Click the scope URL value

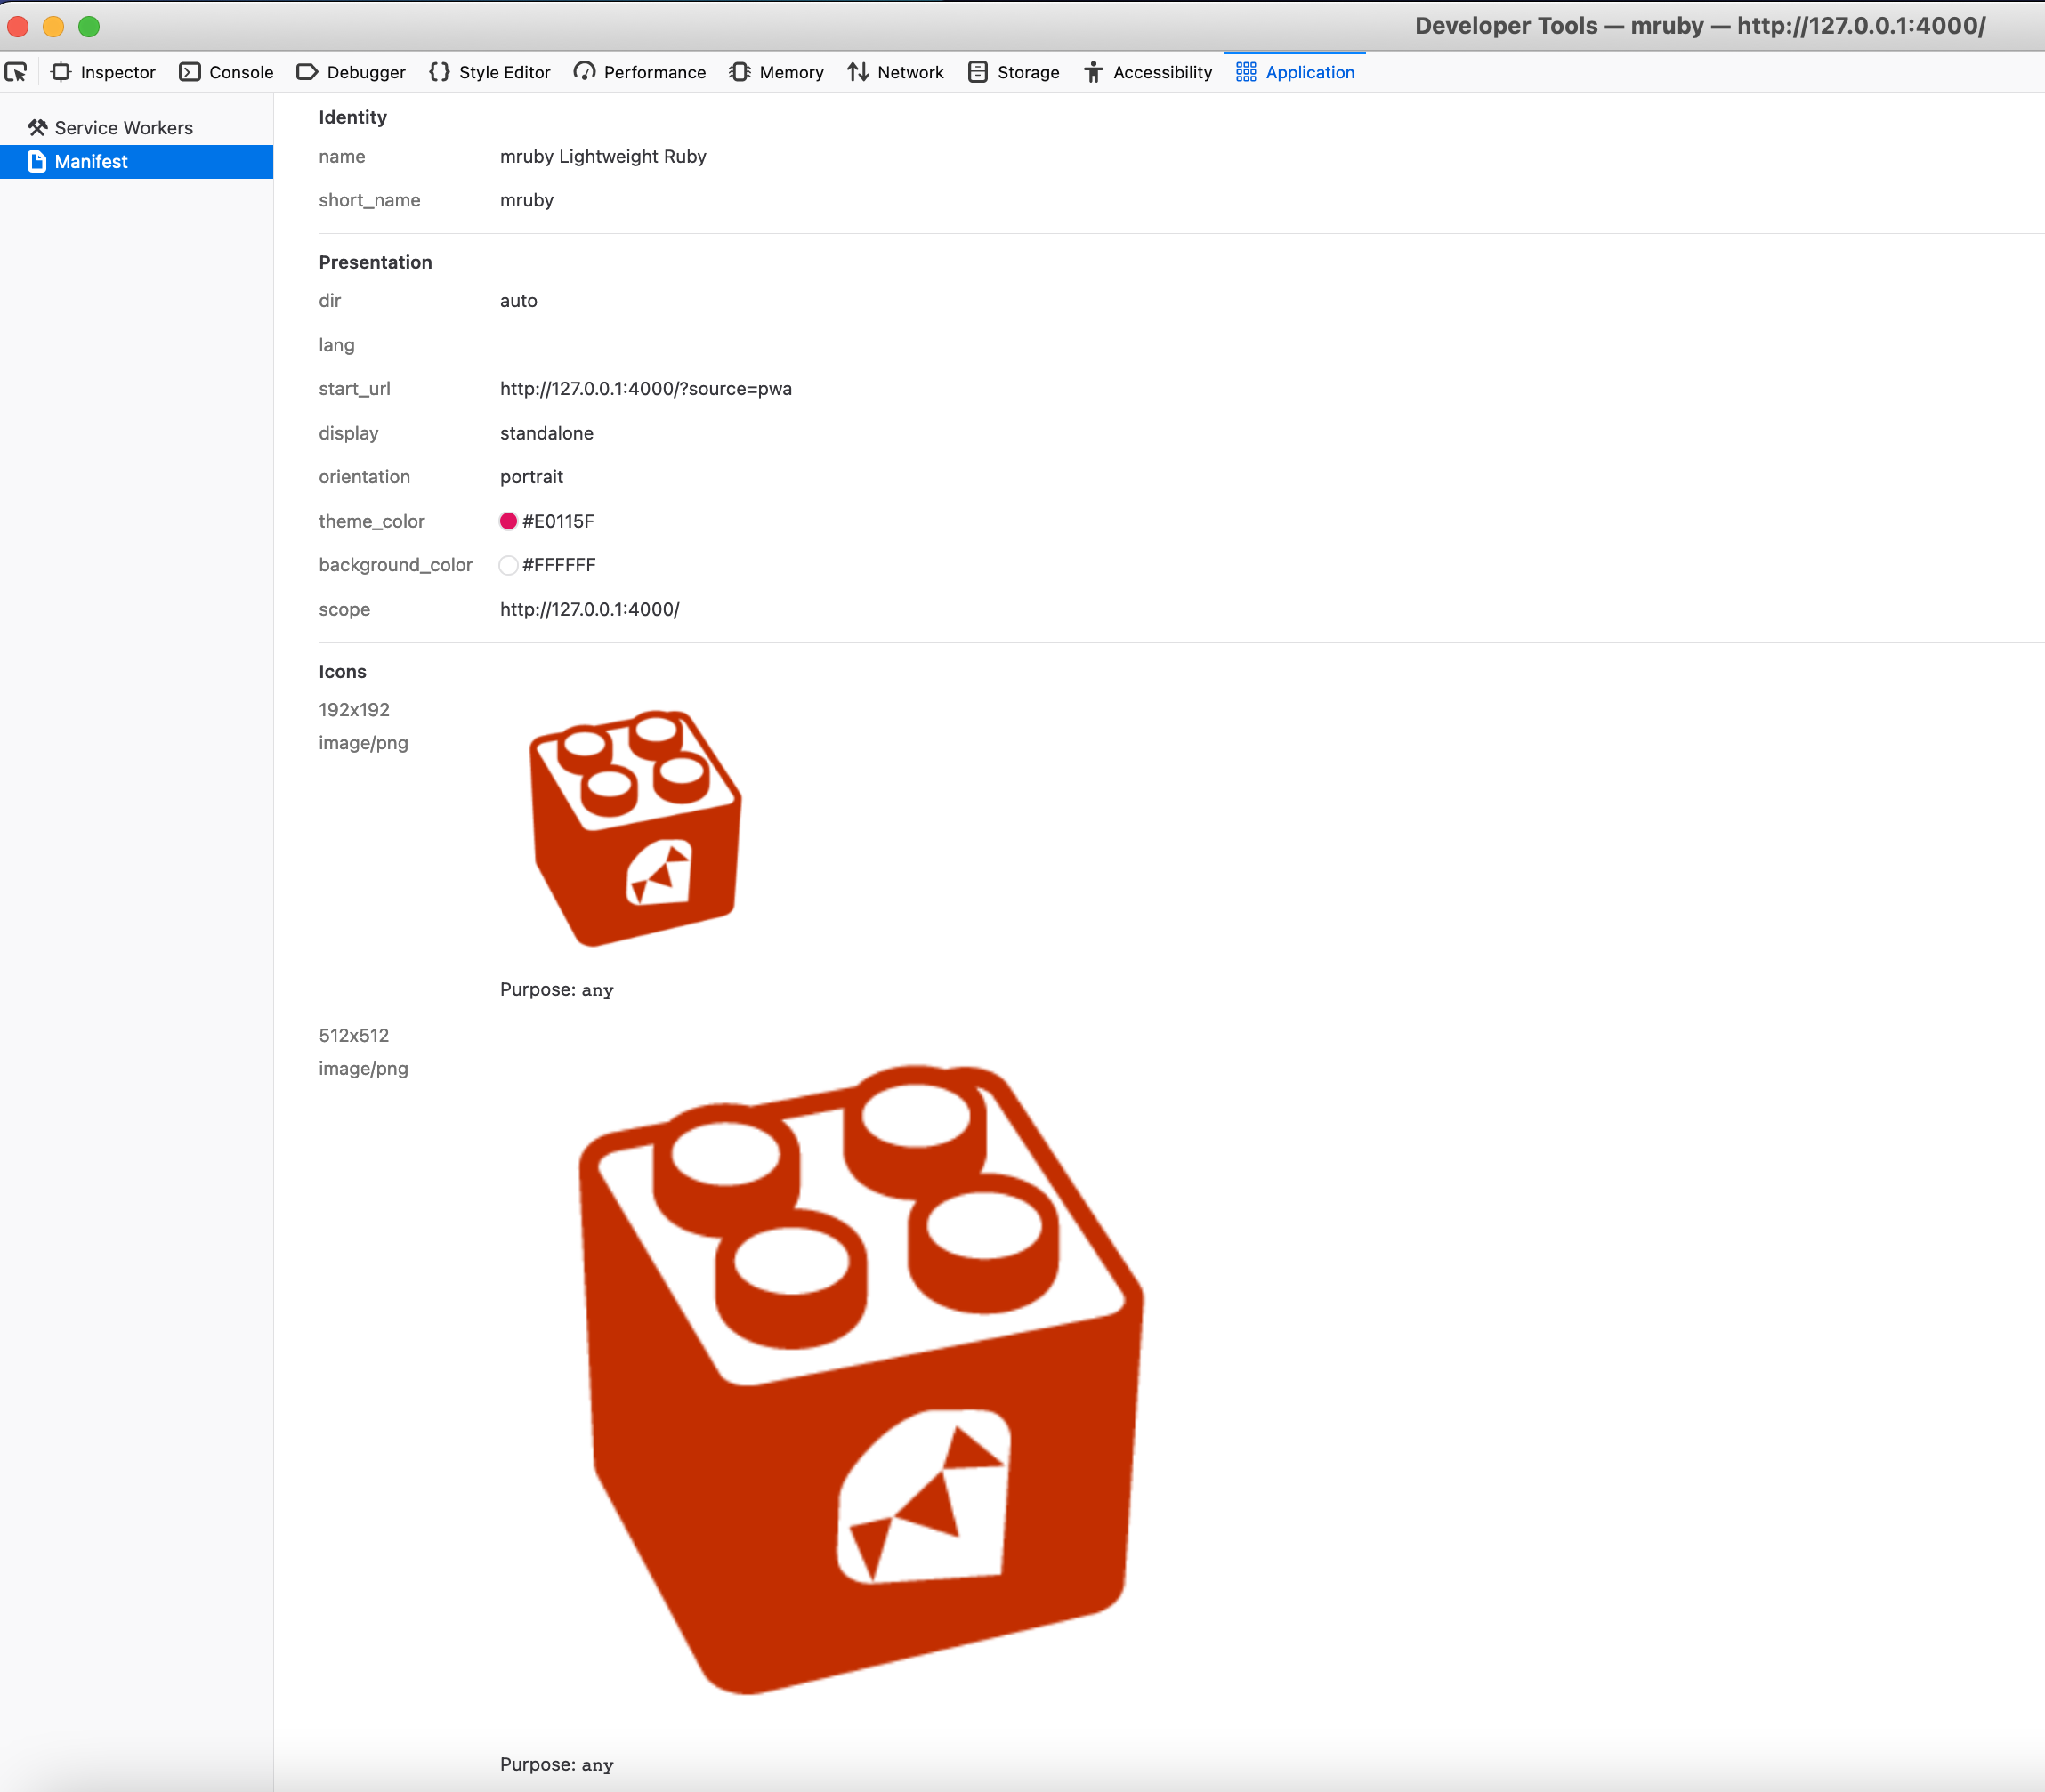pyautogui.click(x=589, y=609)
